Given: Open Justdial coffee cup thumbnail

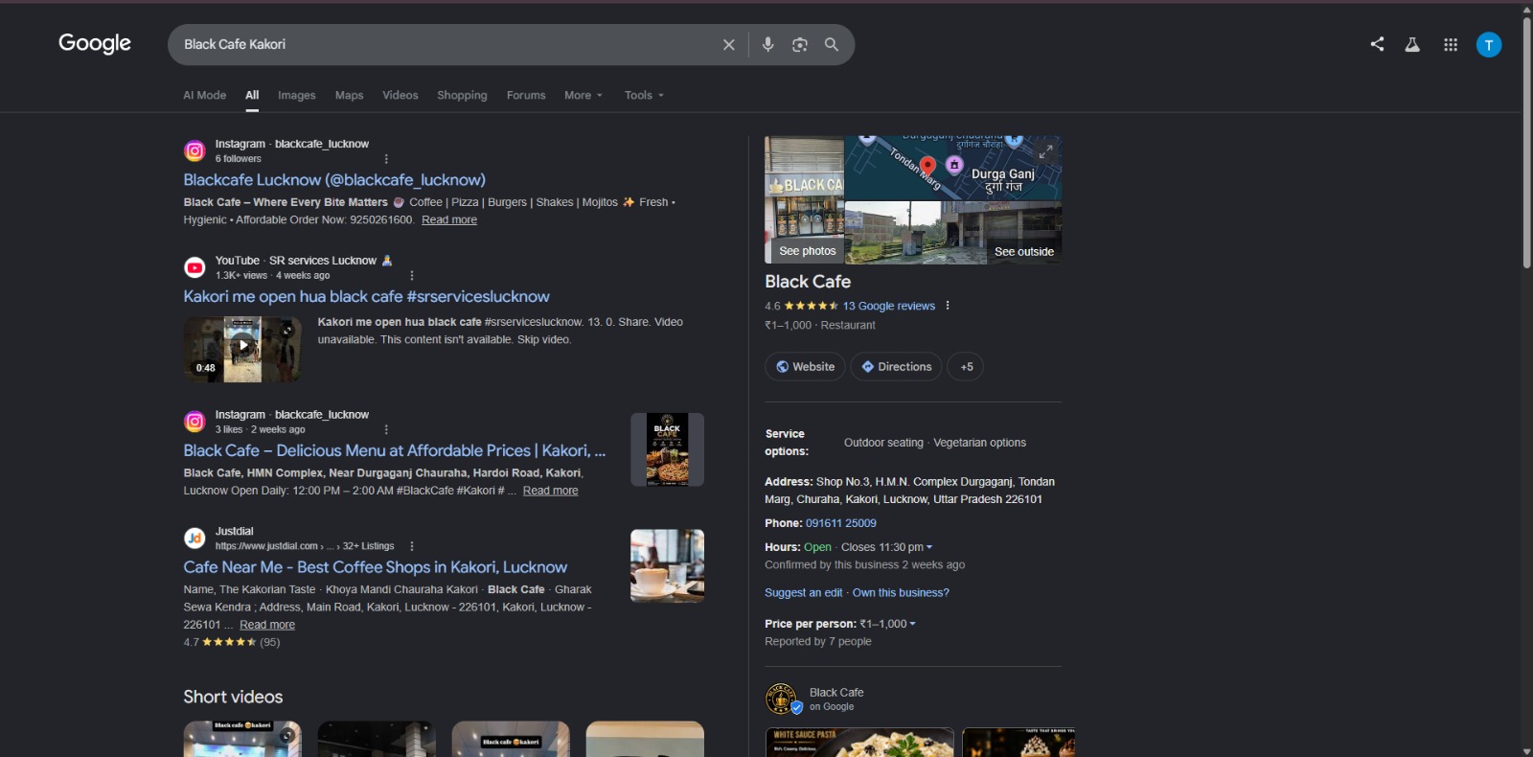Looking at the screenshot, I should 668,566.
